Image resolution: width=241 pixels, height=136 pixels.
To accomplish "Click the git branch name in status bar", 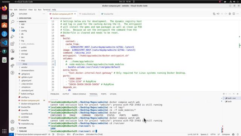I will (31, 134).
